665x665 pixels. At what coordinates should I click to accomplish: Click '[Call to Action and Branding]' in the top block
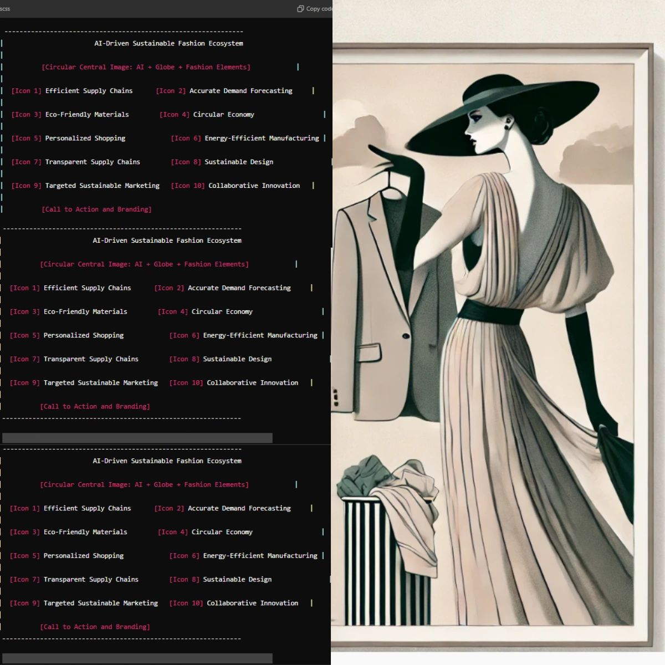point(96,209)
